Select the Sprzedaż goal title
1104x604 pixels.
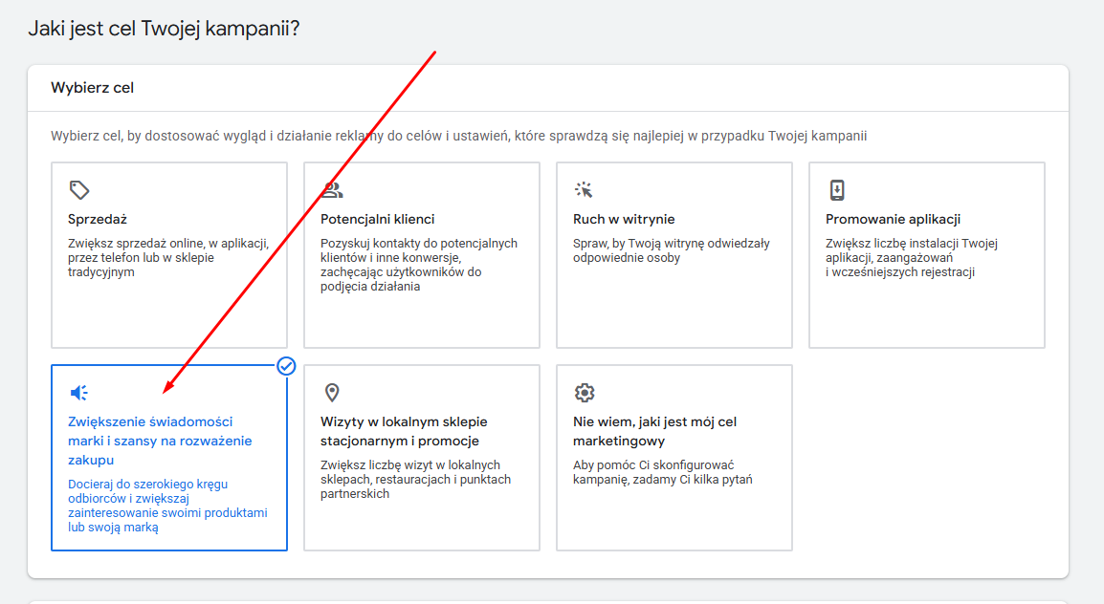(98, 219)
